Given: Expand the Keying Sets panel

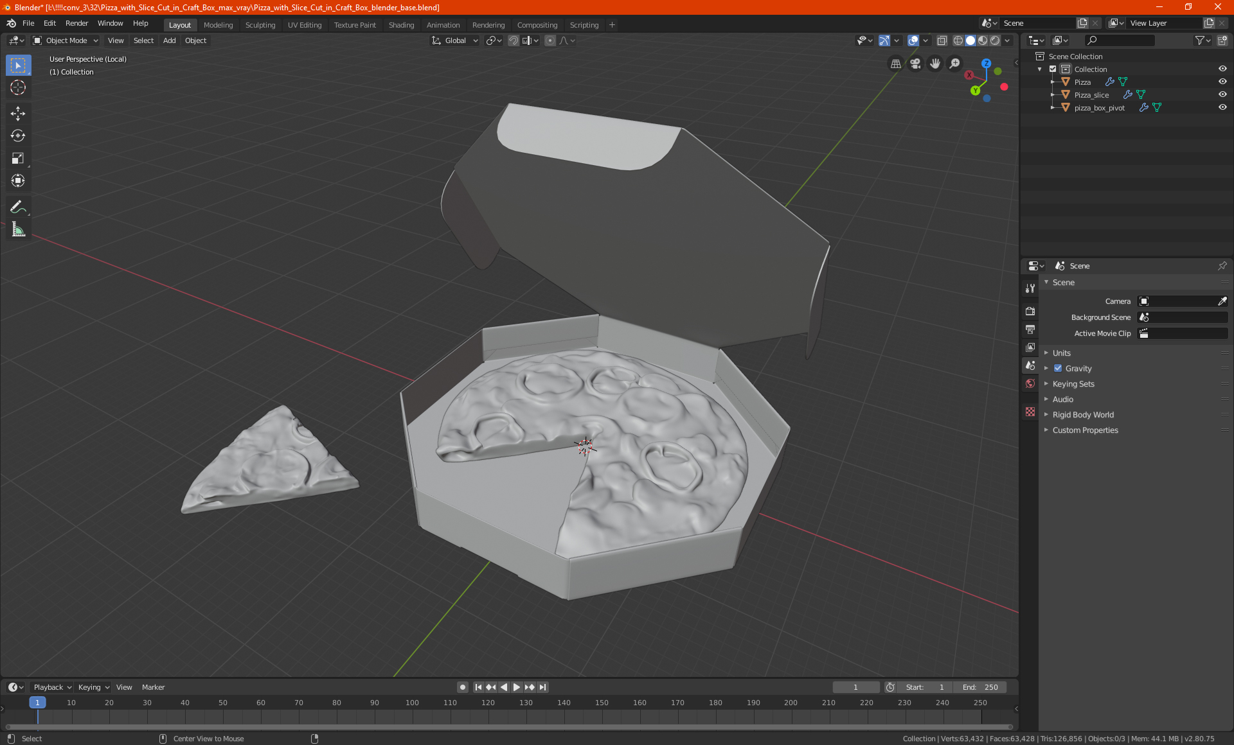Looking at the screenshot, I should point(1073,383).
